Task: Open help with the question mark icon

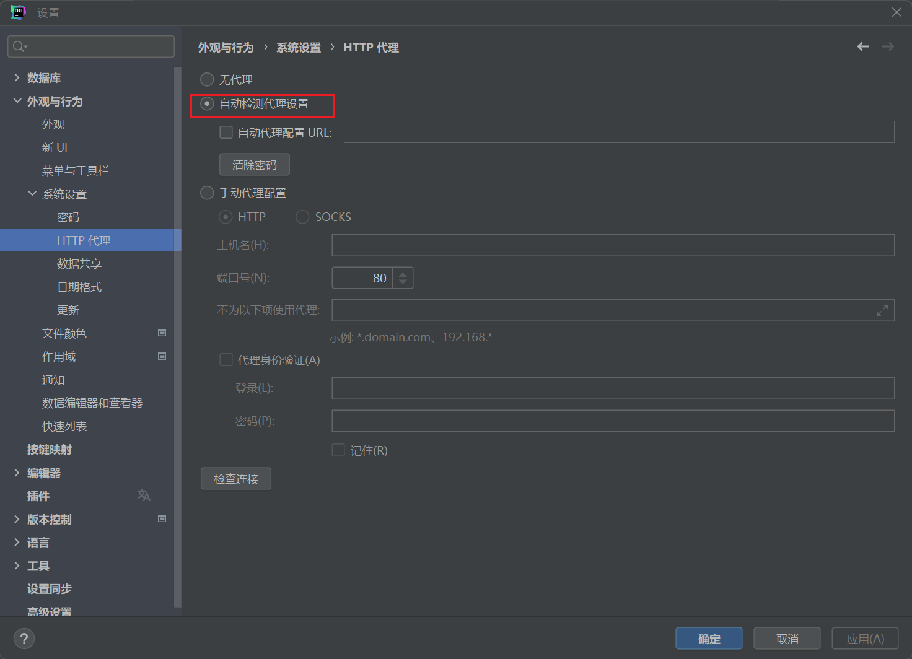Action: click(24, 639)
